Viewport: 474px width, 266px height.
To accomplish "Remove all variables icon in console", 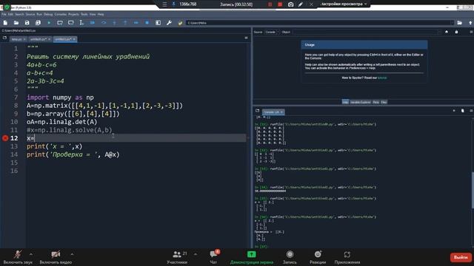I will coord(462,111).
